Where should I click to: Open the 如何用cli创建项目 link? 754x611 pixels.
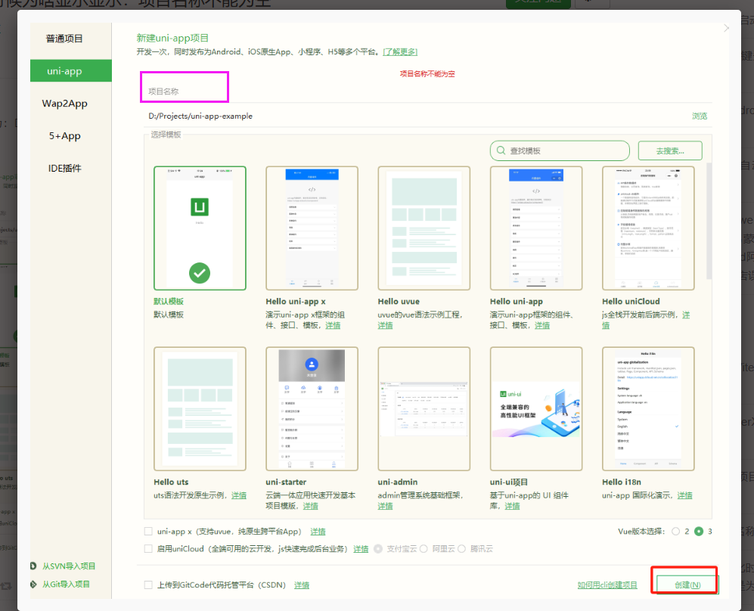(607, 585)
